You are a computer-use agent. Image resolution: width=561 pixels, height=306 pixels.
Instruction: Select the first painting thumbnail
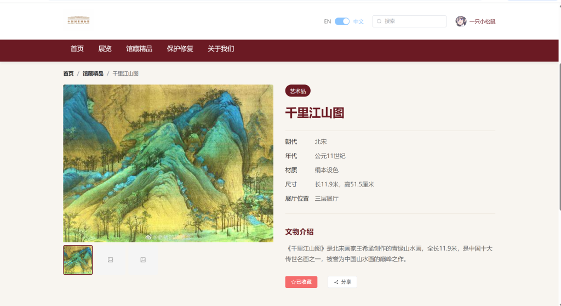[x=78, y=260]
